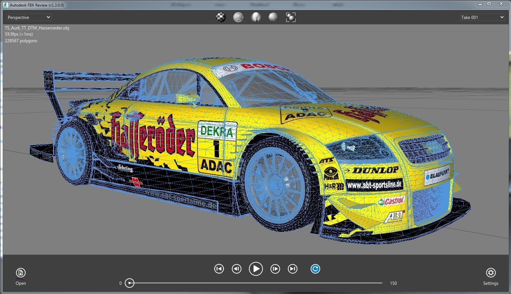Toggle the loop playback button

(315, 269)
